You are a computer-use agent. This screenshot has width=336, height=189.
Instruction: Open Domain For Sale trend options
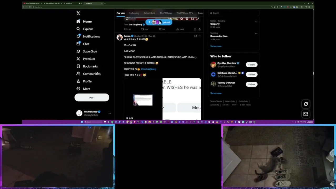(256, 33)
